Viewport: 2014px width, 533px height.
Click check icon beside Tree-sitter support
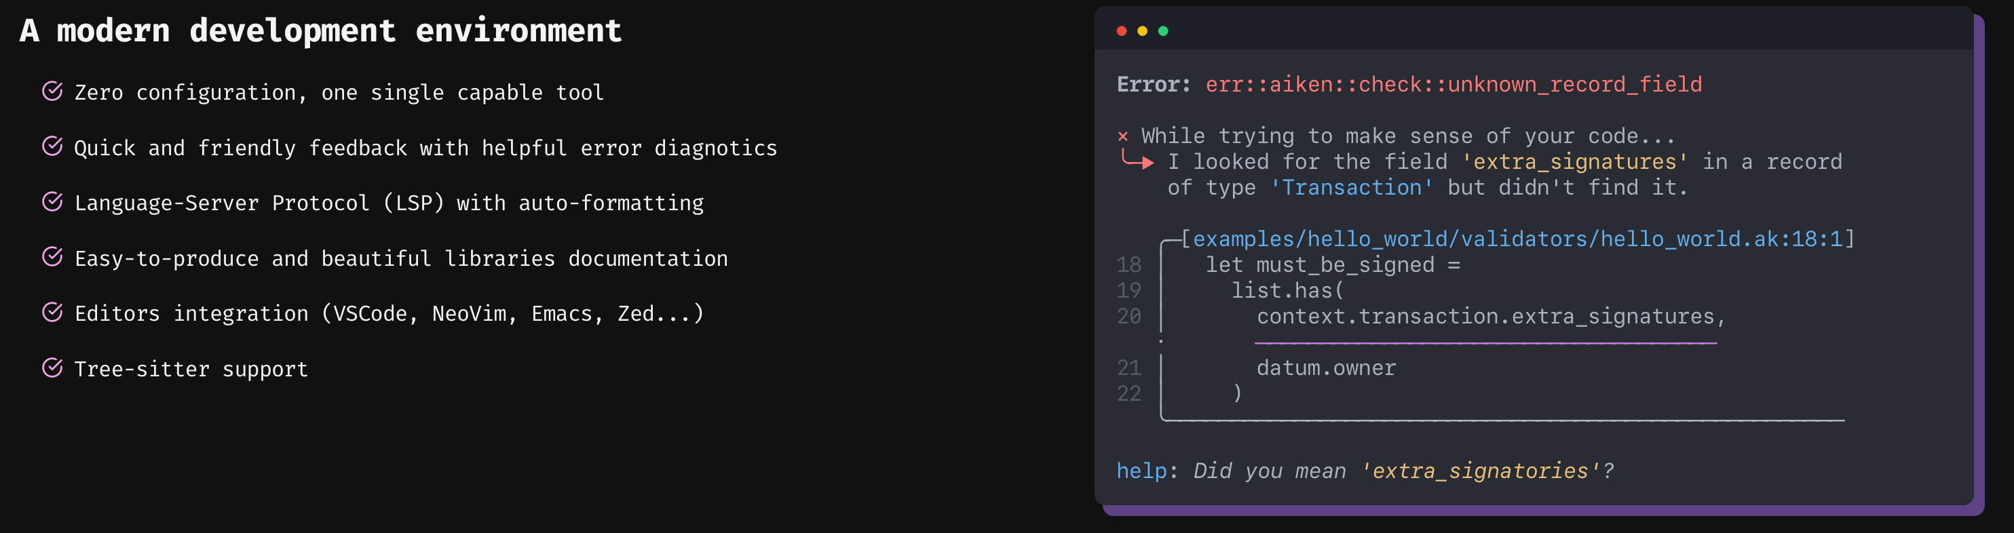point(52,368)
